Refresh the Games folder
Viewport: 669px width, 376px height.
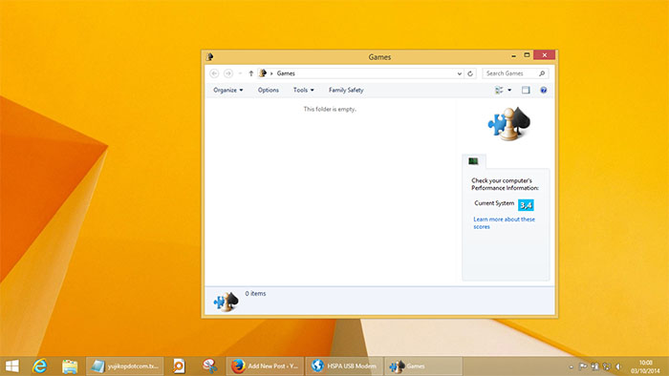(x=470, y=73)
